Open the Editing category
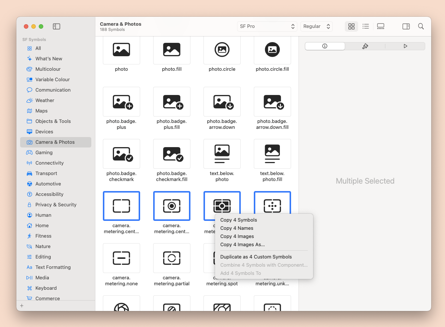 pos(56,257)
